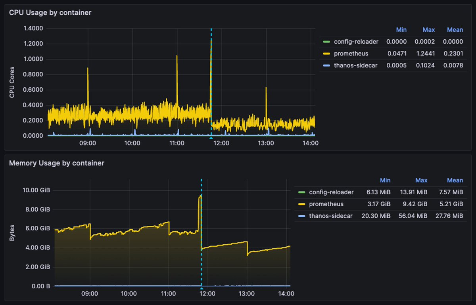Change green color swatch of CPU config-reloader
The width and height of the screenshot is (476, 305).
tap(326, 42)
